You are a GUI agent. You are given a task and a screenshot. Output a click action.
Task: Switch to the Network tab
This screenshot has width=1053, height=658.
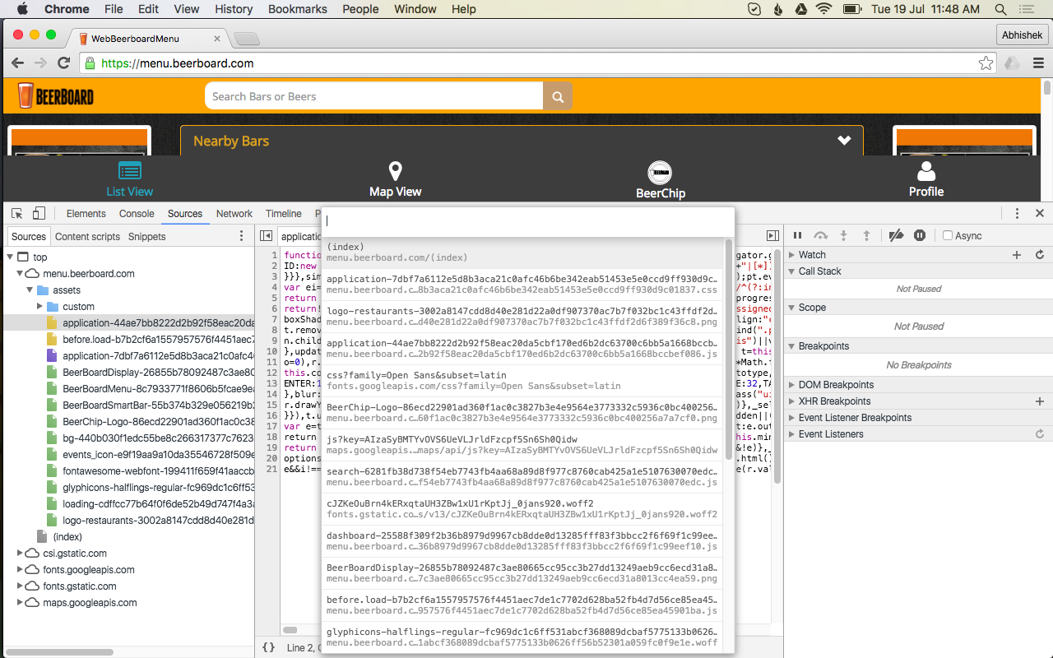coord(234,213)
